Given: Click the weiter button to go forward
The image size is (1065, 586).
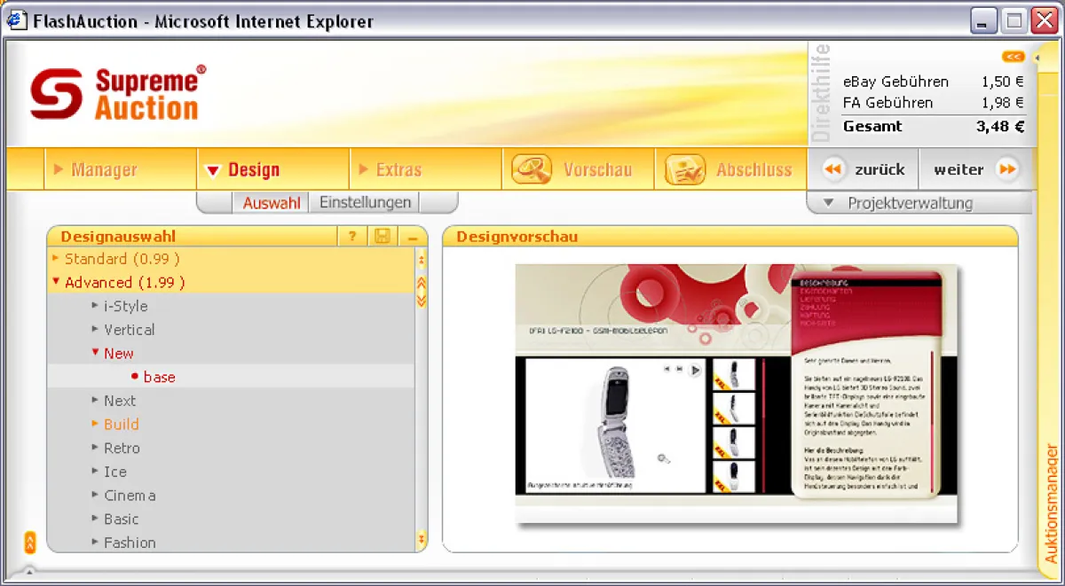Looking at the screenshot, I should click(x=957, y=168).
